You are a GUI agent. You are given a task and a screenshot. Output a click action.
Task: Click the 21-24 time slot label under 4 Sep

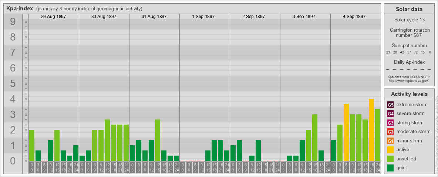[x=378, y=168]
